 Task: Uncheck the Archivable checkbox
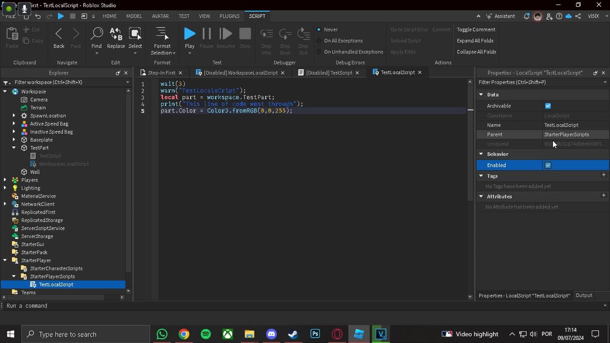point(548,106)
